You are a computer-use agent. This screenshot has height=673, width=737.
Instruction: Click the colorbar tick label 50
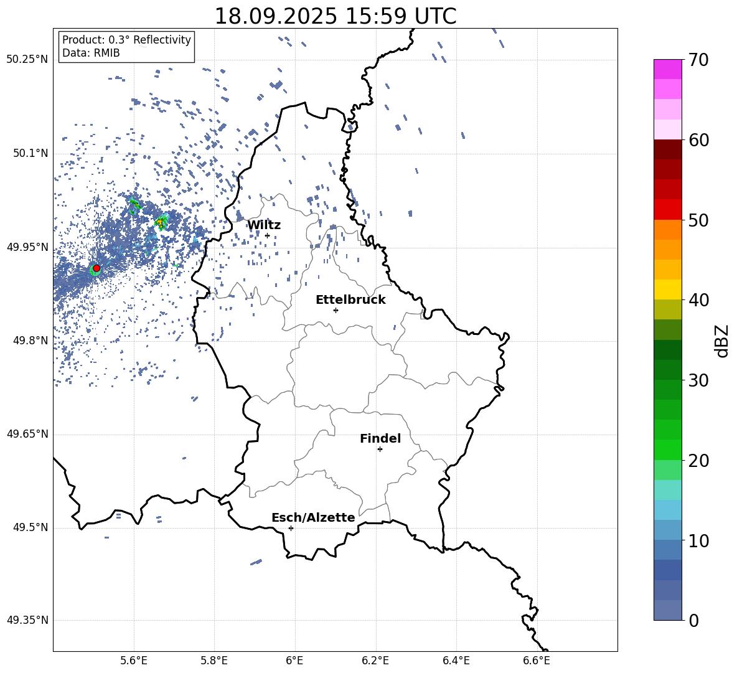698,220
